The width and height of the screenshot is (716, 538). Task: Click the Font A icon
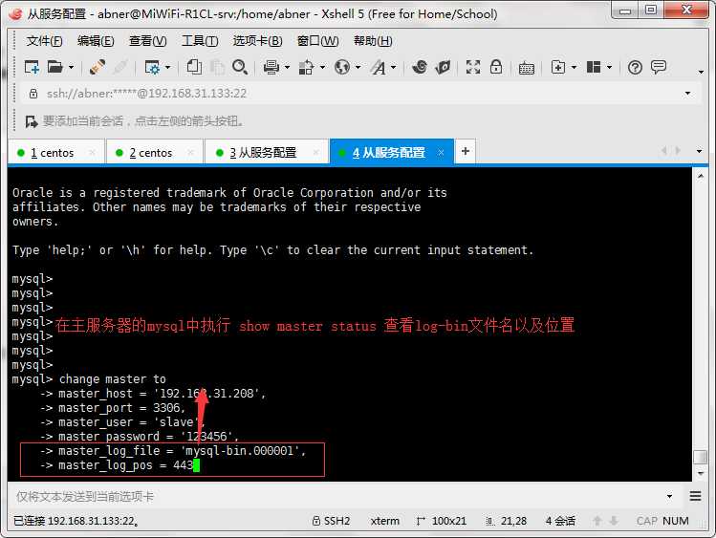pyautogui.click(x=378, y=68)
